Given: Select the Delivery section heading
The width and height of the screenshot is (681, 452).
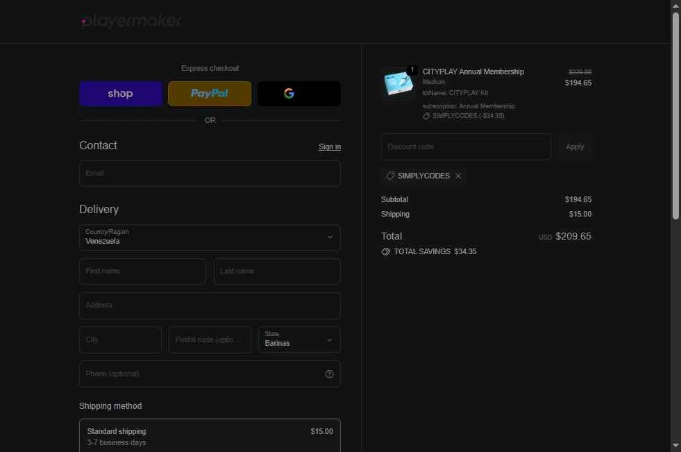Looking at the screenshot, I should point(99,209).
